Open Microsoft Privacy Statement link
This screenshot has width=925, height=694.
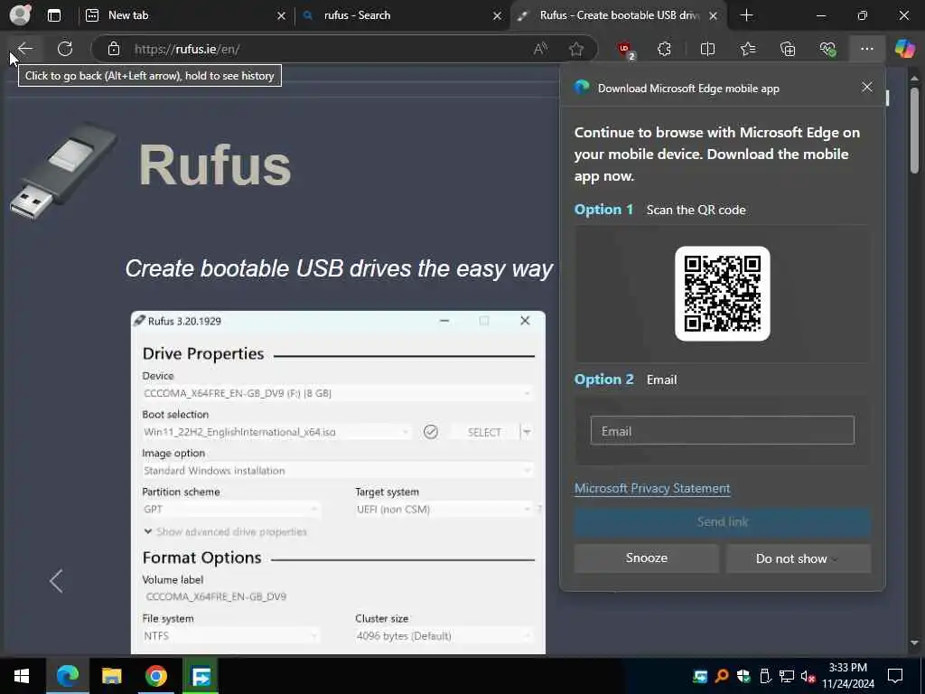[652, 488]
